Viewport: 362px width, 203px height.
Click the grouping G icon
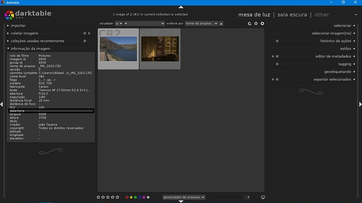point(249,24)
